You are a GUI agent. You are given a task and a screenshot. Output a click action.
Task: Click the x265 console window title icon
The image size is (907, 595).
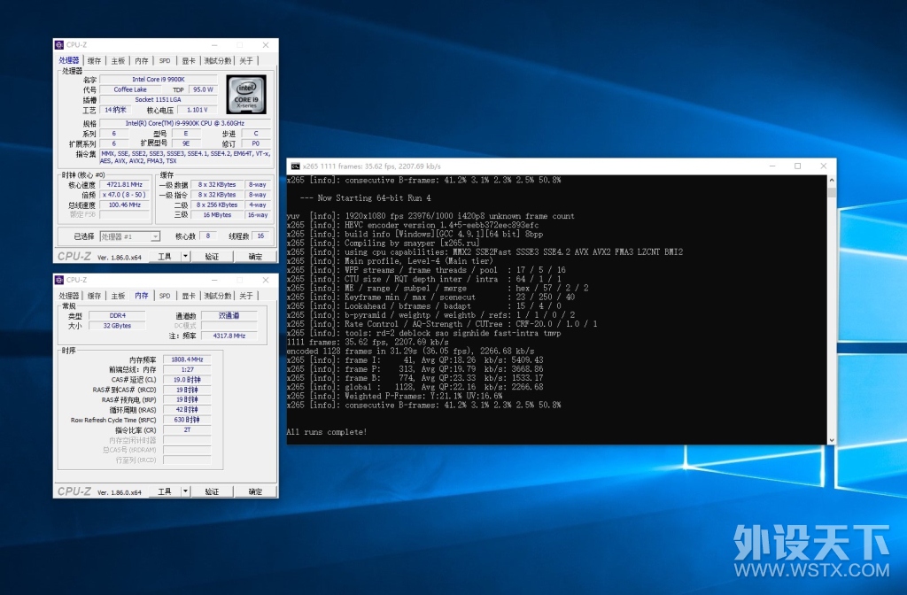(295, 166)
